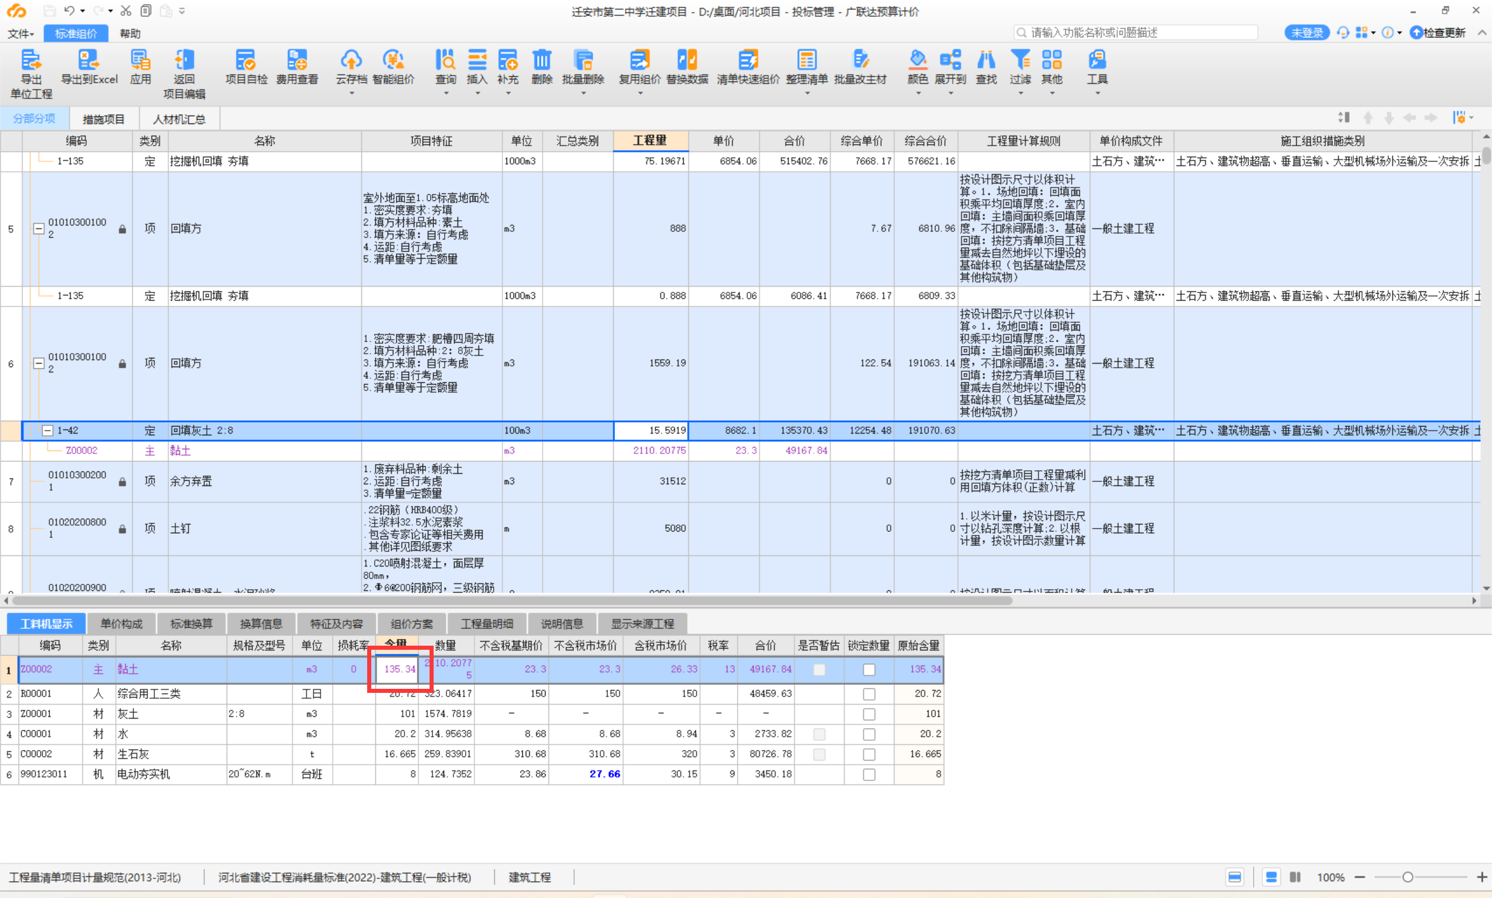Click the 颜色 paint bucket icon

point(918,60)
